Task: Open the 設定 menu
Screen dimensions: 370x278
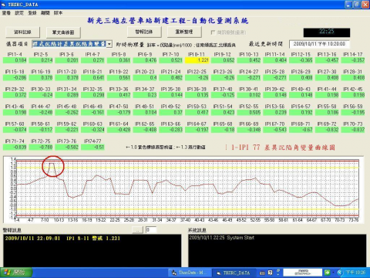Action: [19, 13]
